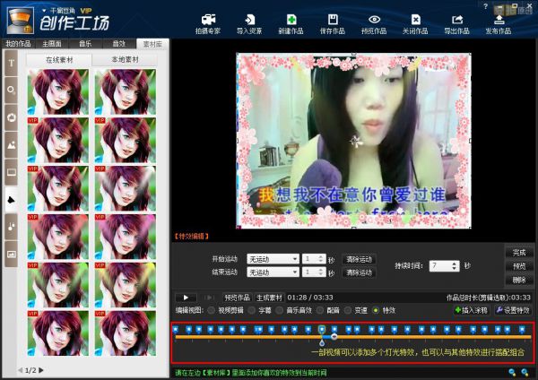Switch to 素材库 tab
This screenshot has width=538, height=380.
coord(152,44)
